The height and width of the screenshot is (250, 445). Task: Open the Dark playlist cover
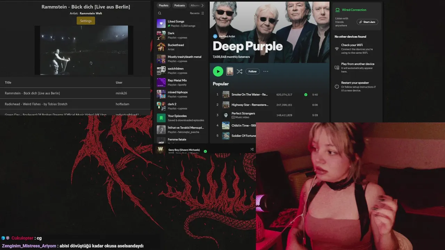tap(161, 35)
